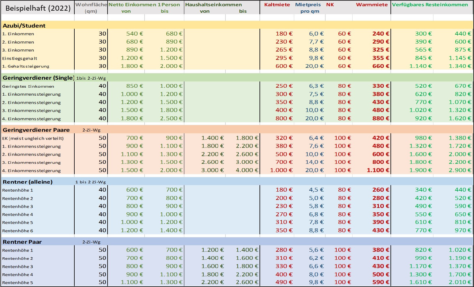Click the Resteinkommen value '2.900 €'
Screen dimensions: 474x287
[x=460, y=170]
